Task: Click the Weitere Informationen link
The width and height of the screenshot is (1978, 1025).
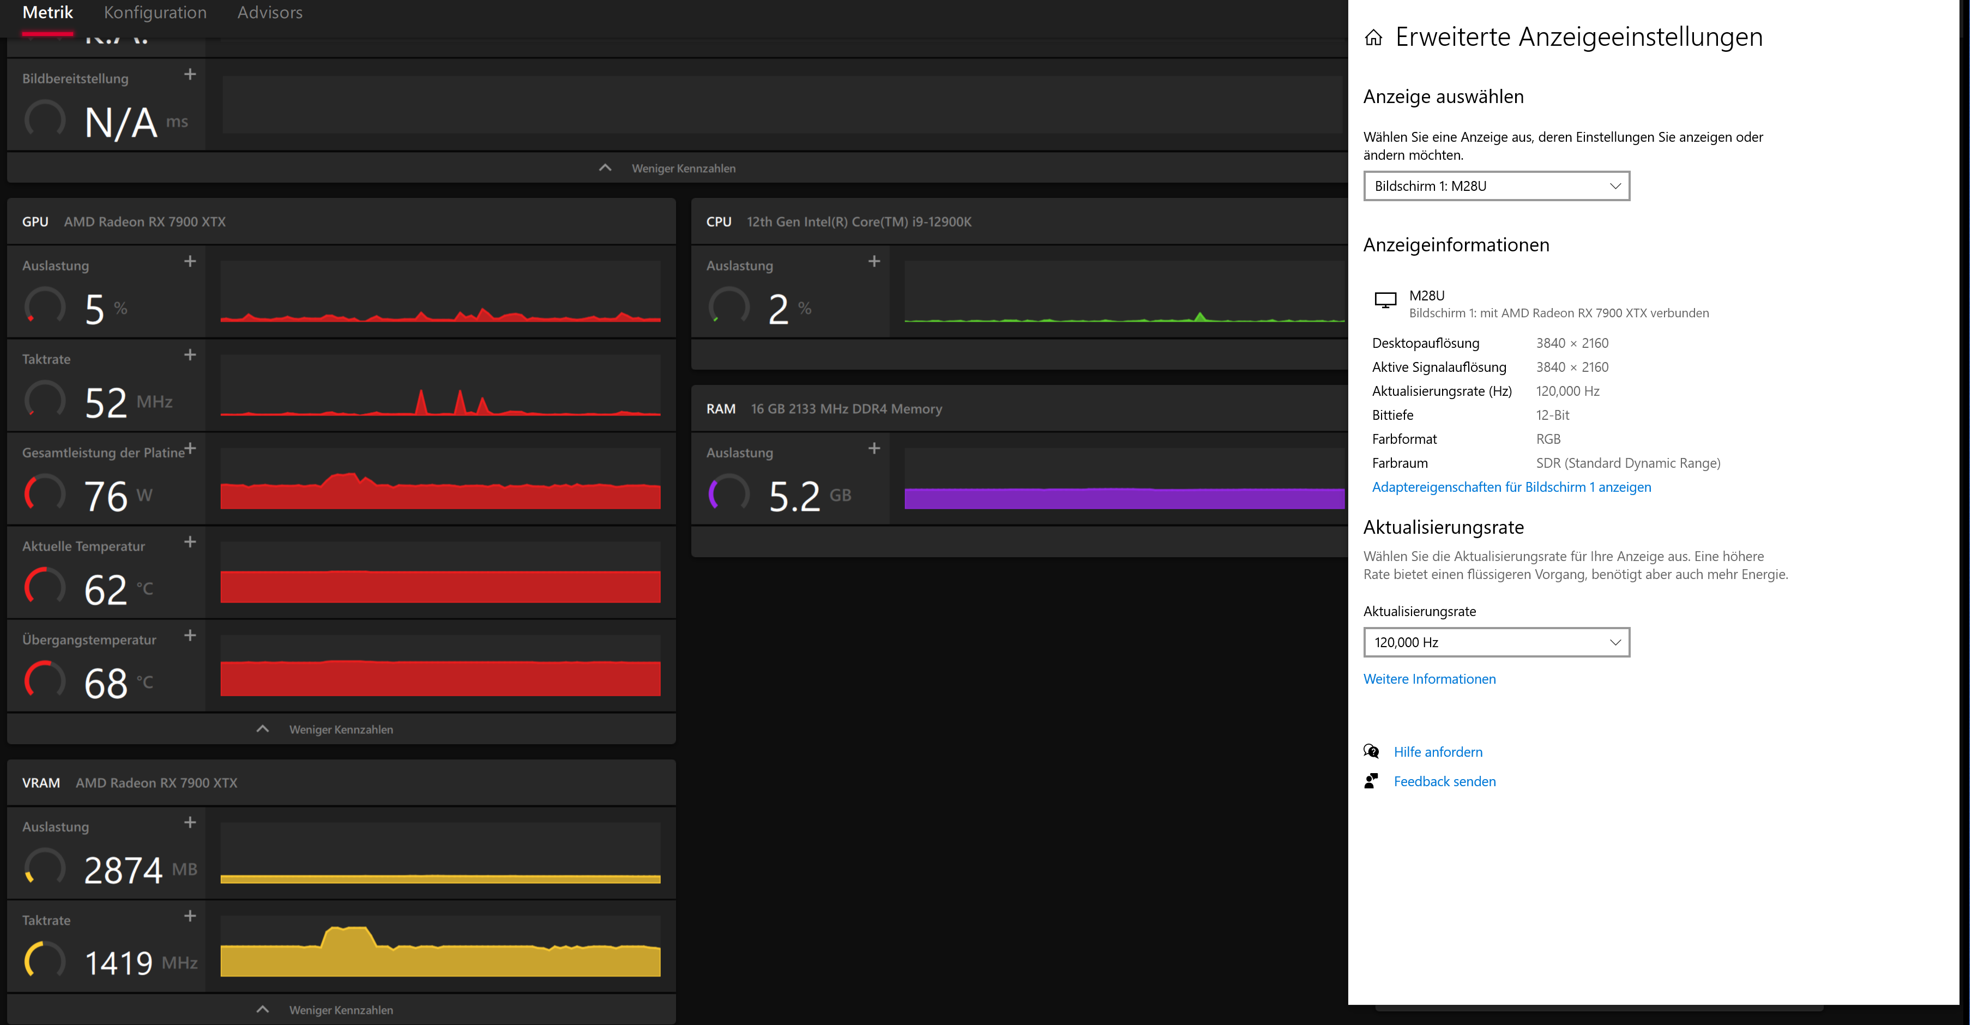Action: click(1429, 679)
